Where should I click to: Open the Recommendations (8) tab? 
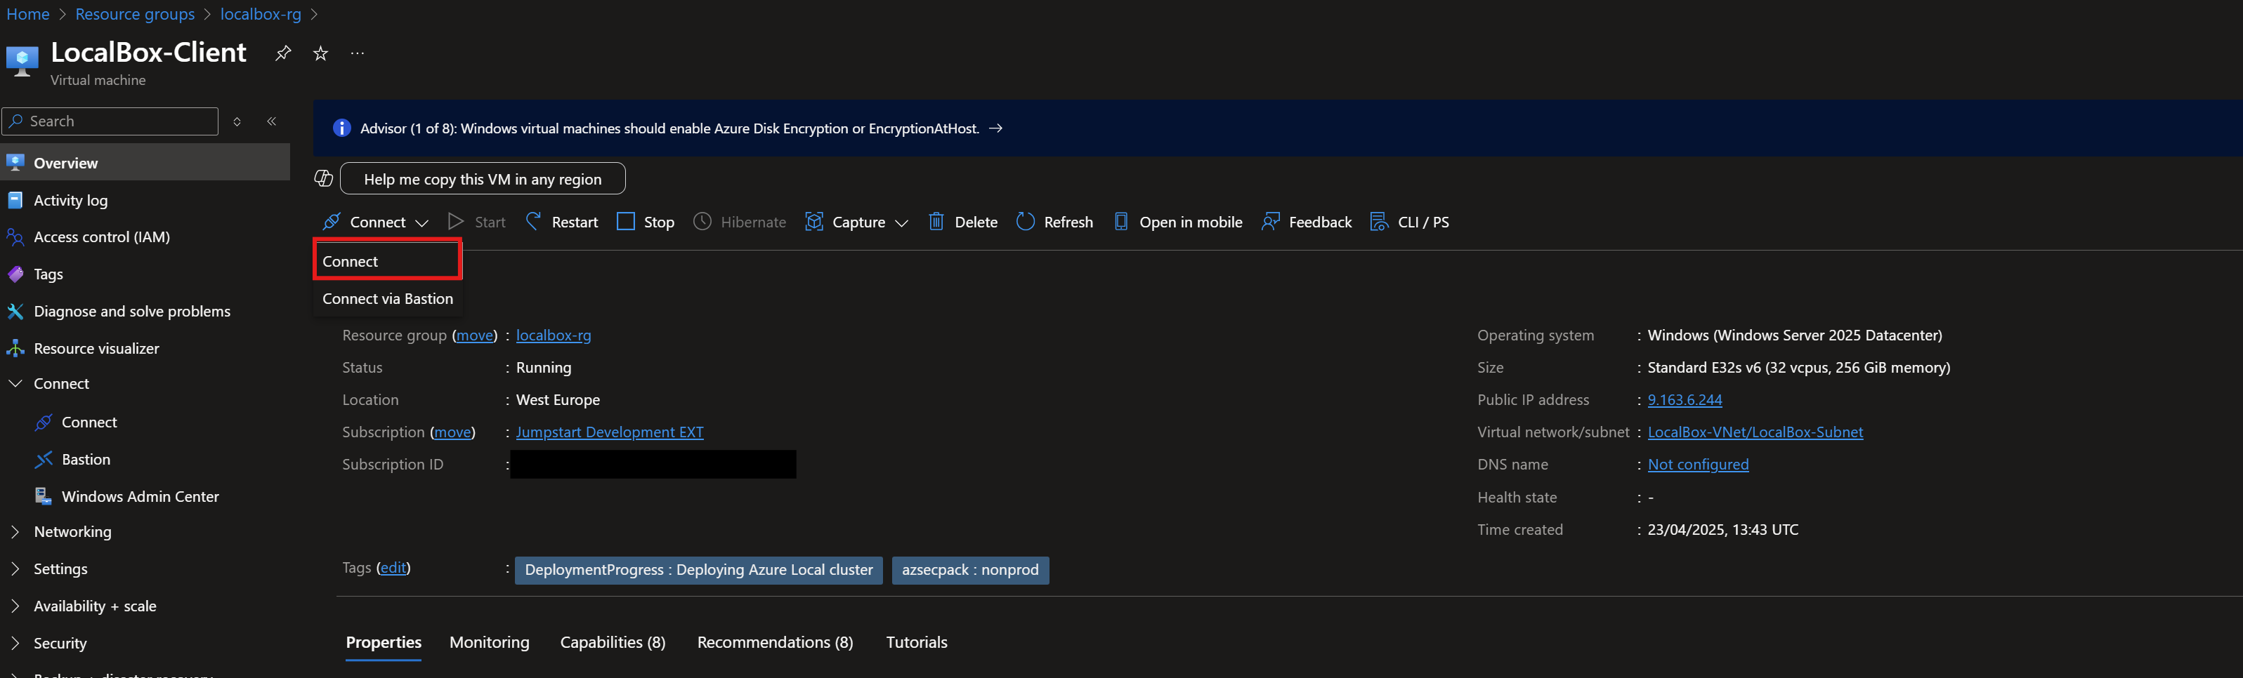pos(775,642)
